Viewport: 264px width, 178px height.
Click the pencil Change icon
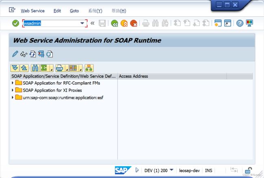click(15, 54)
